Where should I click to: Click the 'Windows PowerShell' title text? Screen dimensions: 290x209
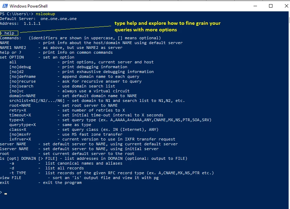coord(29,6)
